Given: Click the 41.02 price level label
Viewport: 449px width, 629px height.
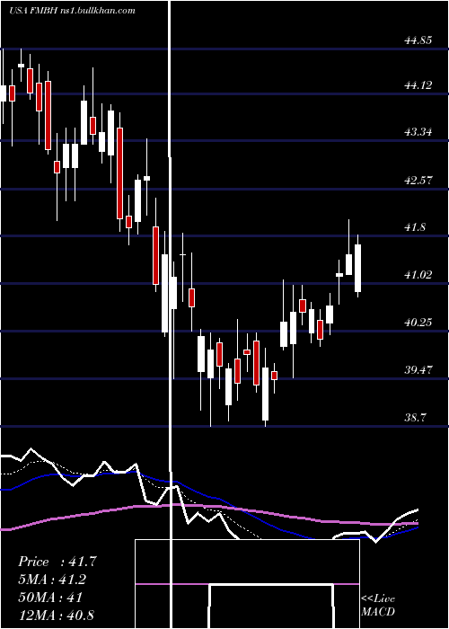Looking at the screenshot, I should (x=418, y=275).
